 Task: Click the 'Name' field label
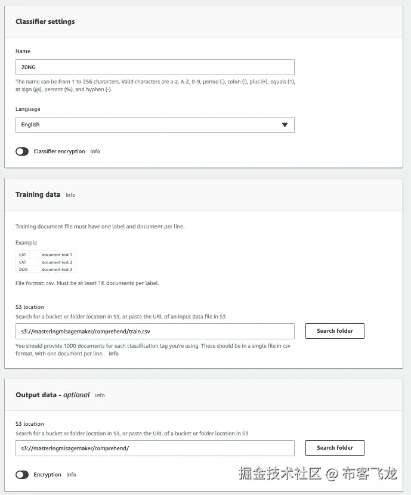click(23, 51)
